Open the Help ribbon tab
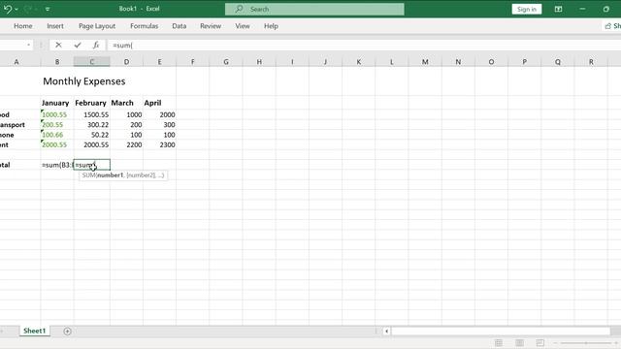The height and width of the screenshot is (349, 621). pyautogui.click(x=271, y=26)
